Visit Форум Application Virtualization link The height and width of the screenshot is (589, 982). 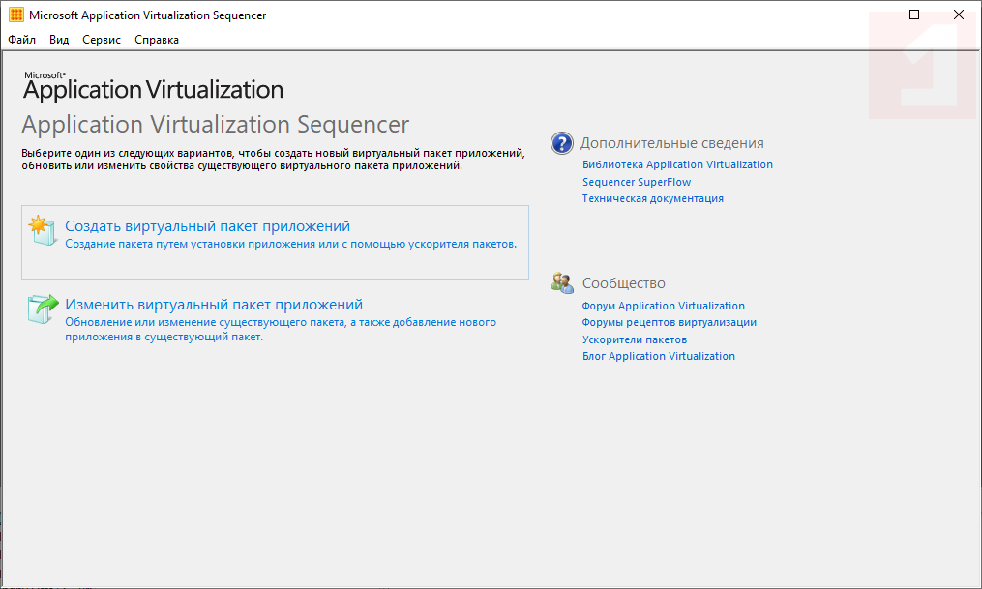(663, 306)
